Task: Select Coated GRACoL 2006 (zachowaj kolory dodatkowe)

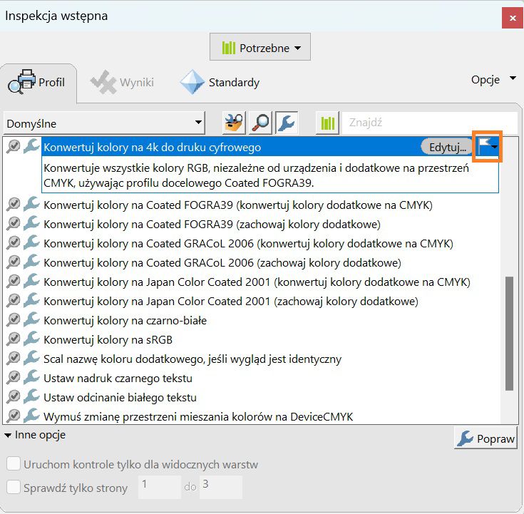Action: point(222,262)
